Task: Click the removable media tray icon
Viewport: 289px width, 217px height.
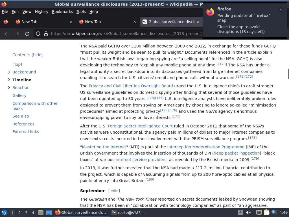Action: (x=240, y=212)
